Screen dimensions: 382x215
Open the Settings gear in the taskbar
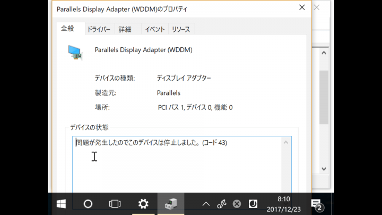(x=143, y=204)
